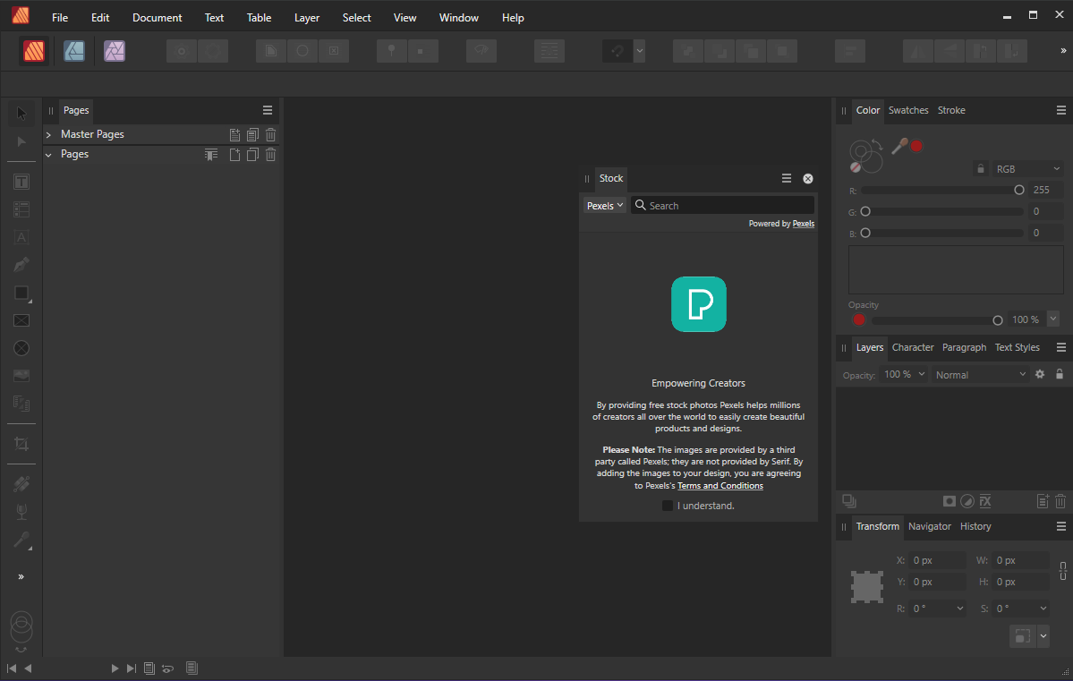Viewport: 1073px width, 681px height.
Task: Close the Stock panel
Action: coord(808,179)
